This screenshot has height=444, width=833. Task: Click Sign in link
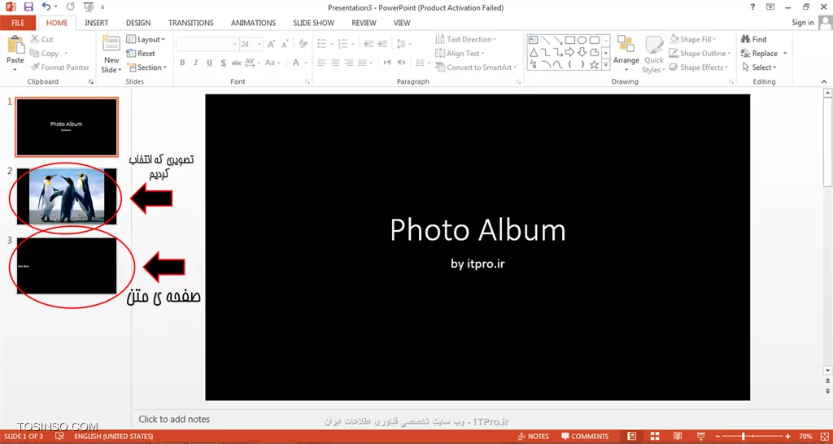pyautogui.click(x=802, y=22)
